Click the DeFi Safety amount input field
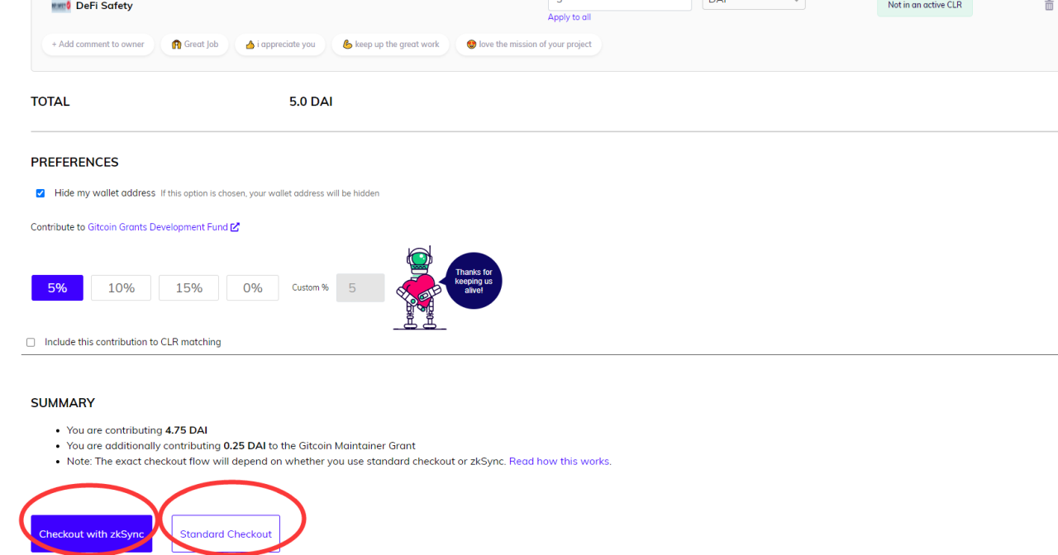1058x555 pixels. point(620,4)
